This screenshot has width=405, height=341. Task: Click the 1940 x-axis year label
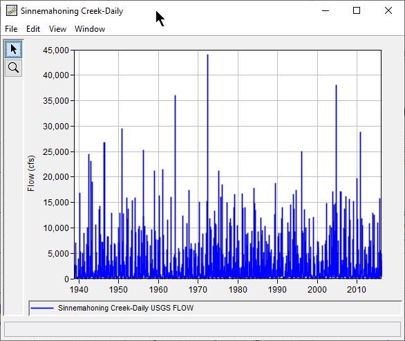click(79, 290)
